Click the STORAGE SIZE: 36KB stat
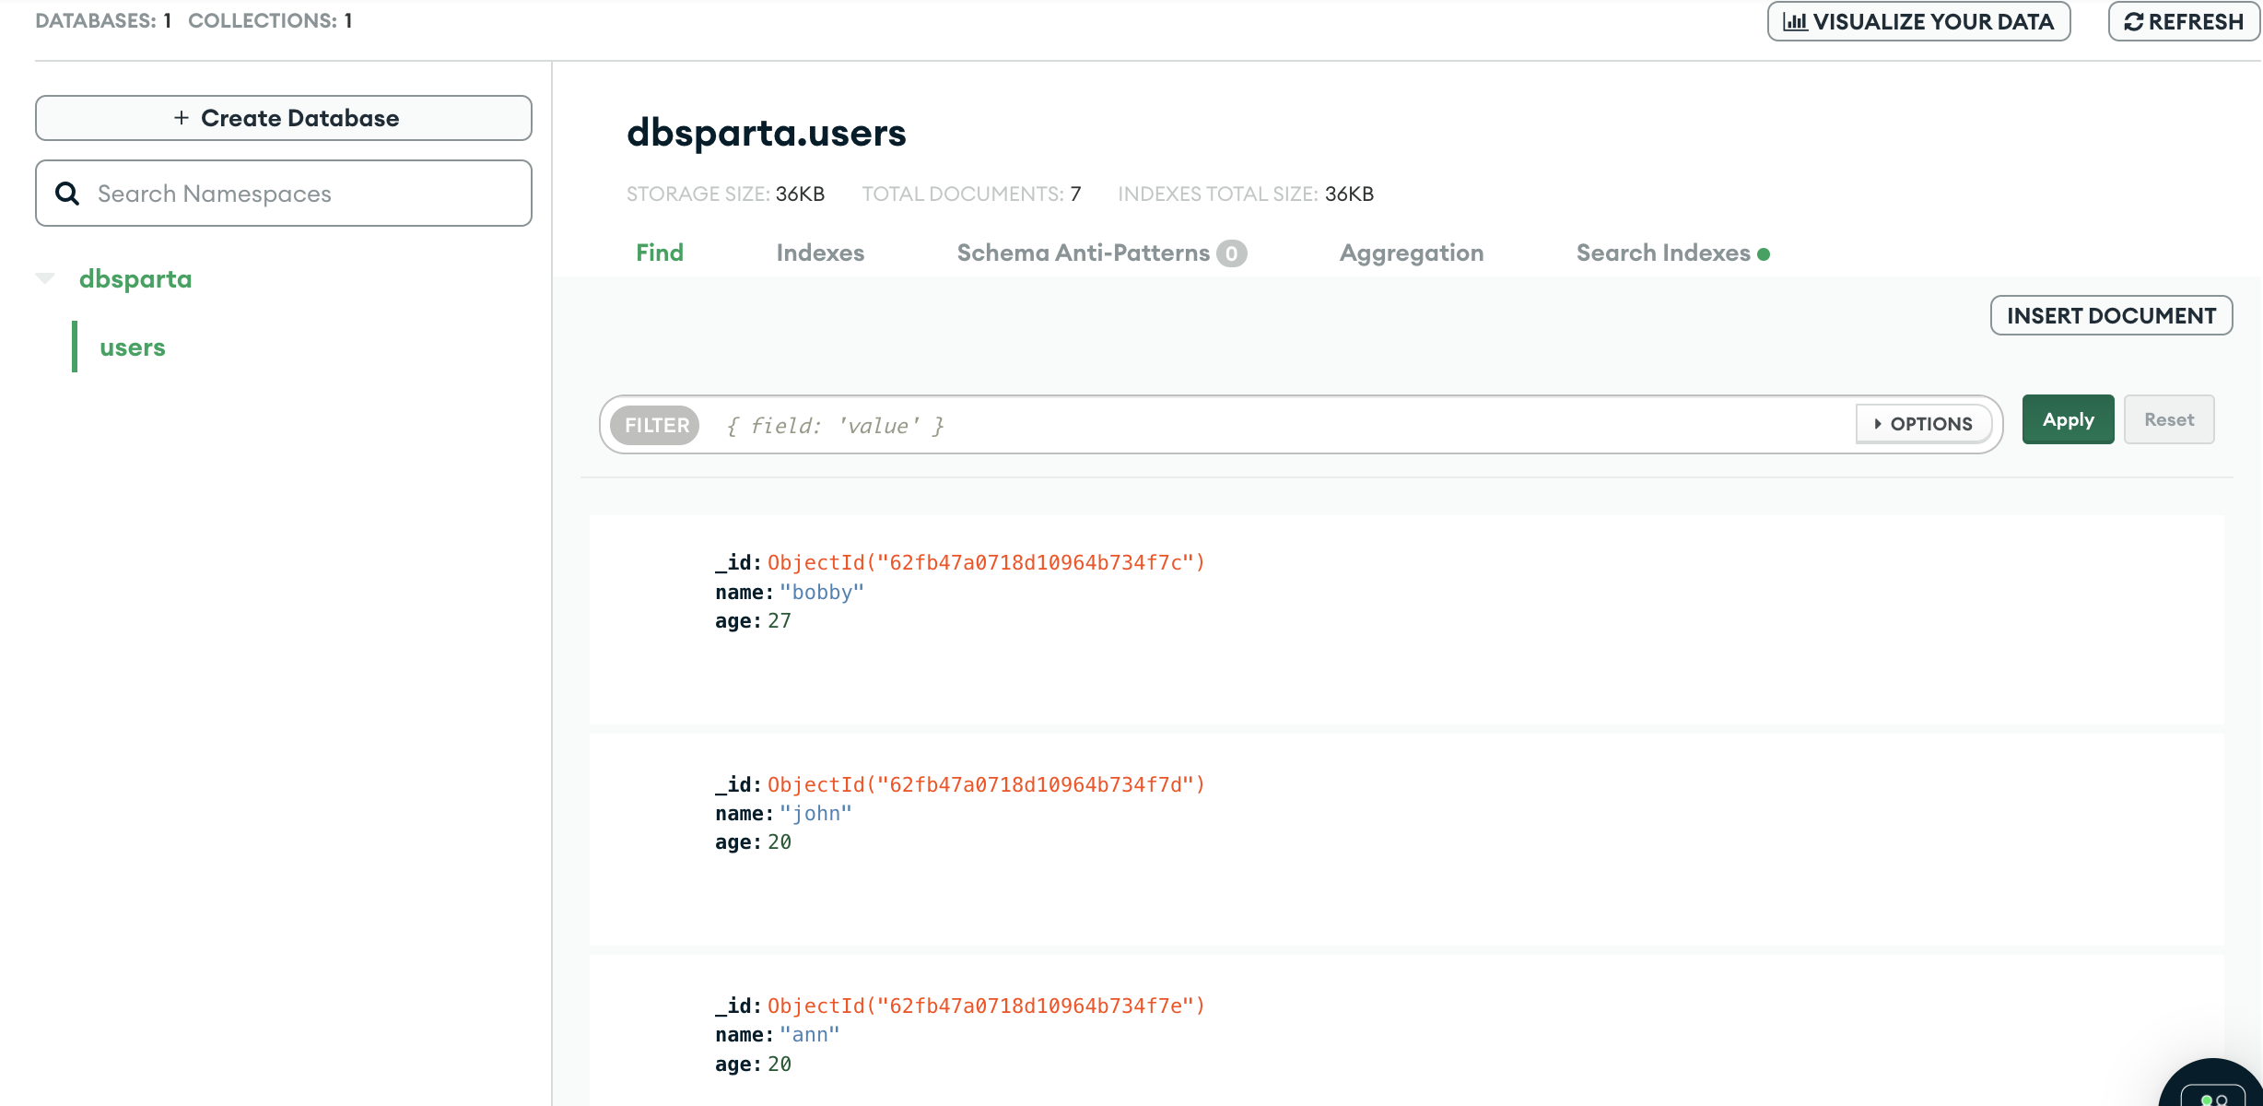Screen dimensions: 2263x1106 725,194
